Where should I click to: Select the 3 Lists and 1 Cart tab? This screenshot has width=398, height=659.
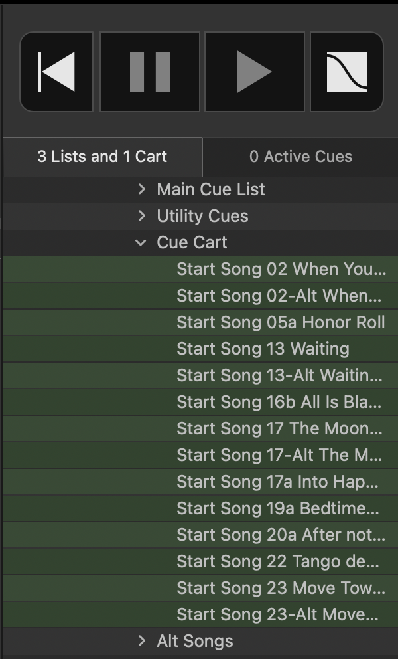(102, 157)
